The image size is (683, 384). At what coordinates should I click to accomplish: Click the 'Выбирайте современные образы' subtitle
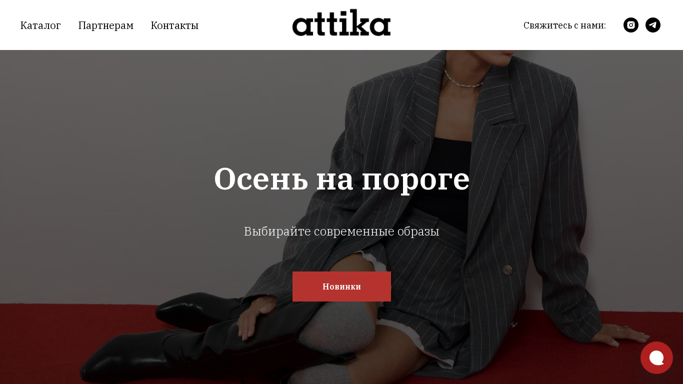tap(341, 231)
